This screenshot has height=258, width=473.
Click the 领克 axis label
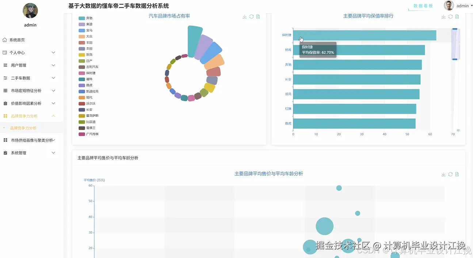[x=288, y=94]
